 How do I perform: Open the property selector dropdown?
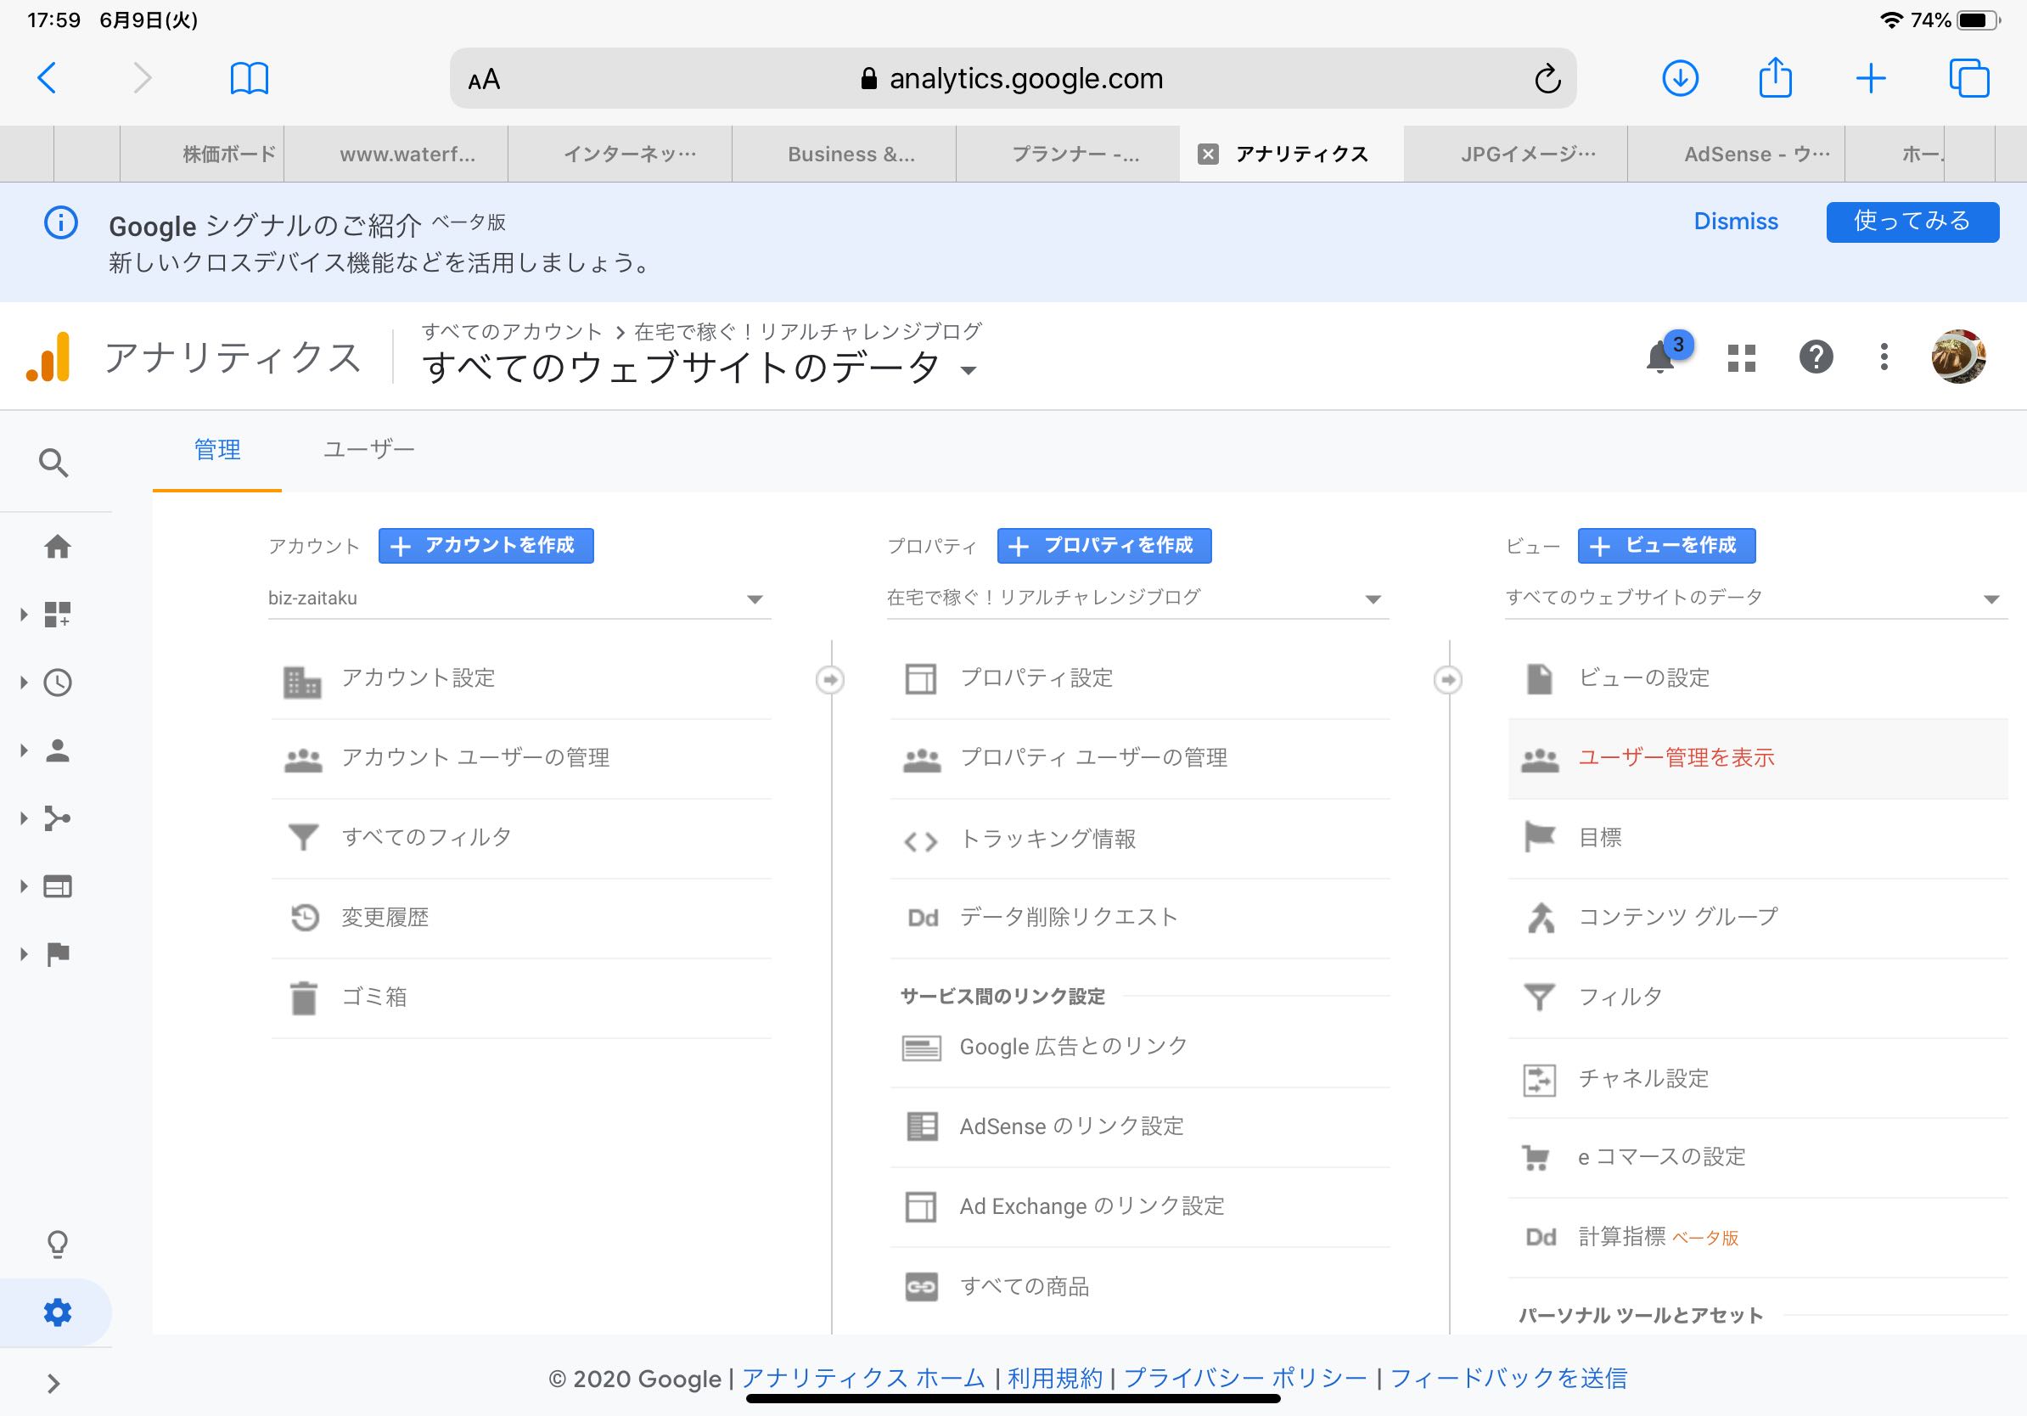[1137, 598]
